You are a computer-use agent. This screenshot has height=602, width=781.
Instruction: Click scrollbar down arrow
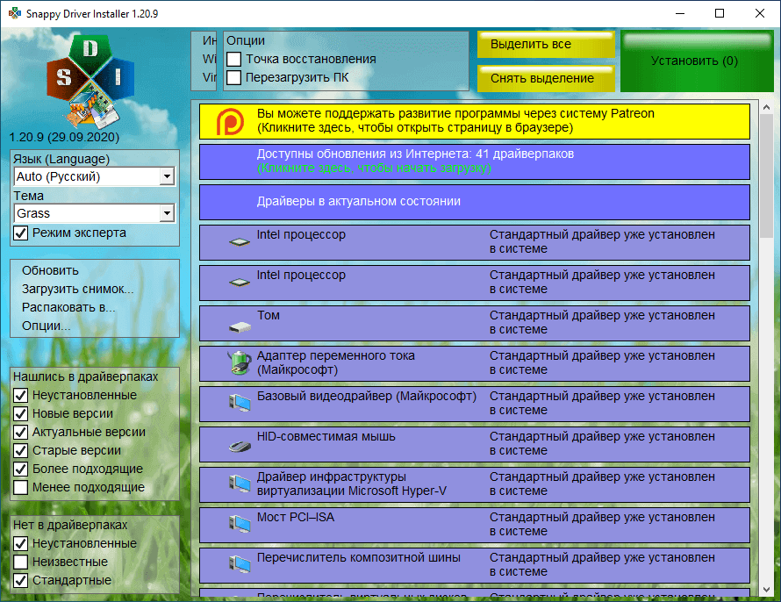pyautogui.click(x=767, y=590)
